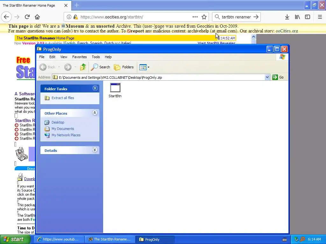Open the File menu in ProgOnly
The image size is (326, 244).
(42, 57)
